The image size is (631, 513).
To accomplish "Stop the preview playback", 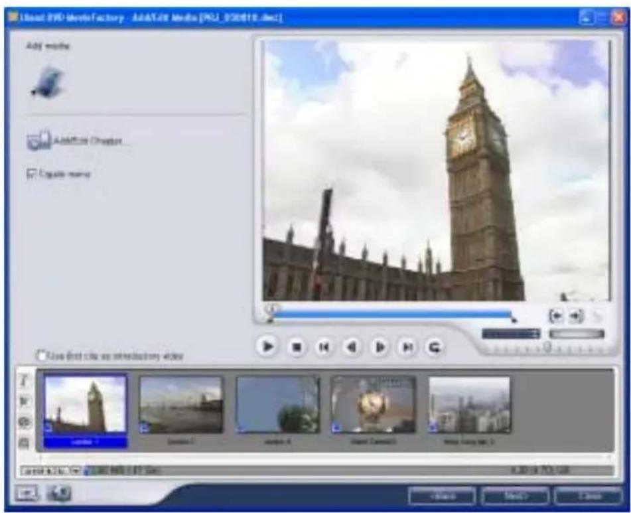I will [x=297, y=347].
